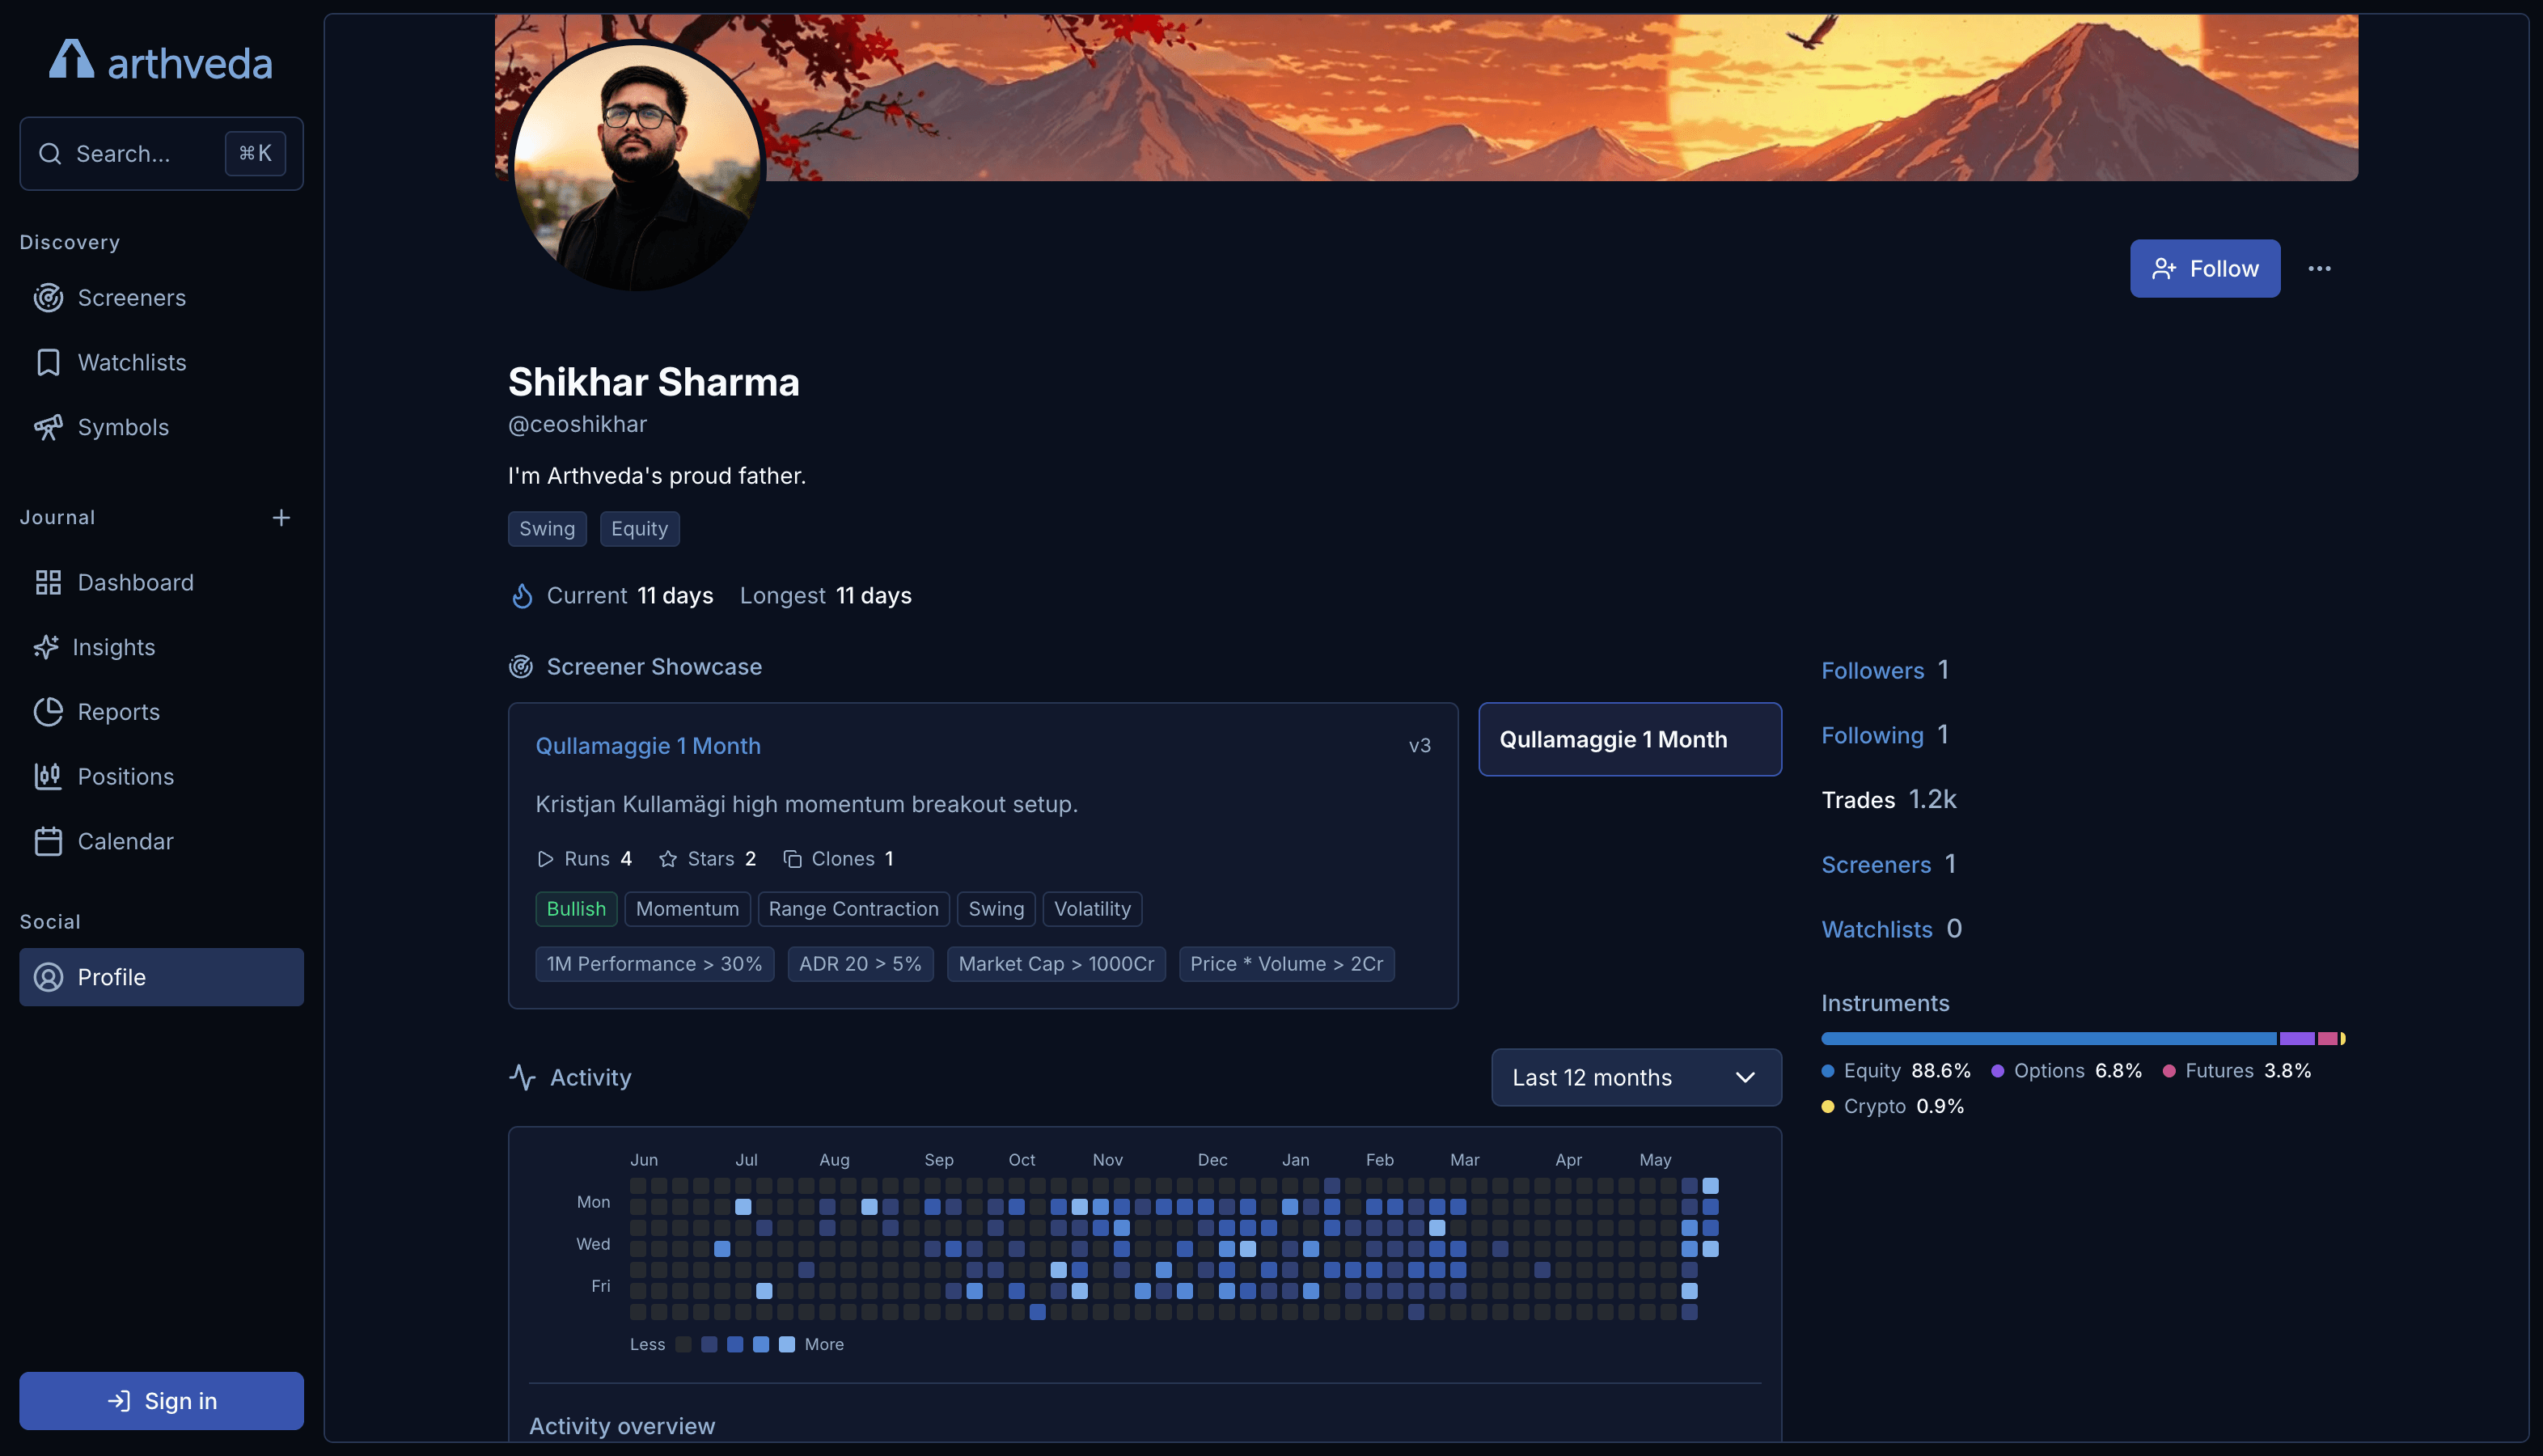Viewport: 2543px width, 1456px height.
Task: Click the v3 version label
Action: point(1420,746)
